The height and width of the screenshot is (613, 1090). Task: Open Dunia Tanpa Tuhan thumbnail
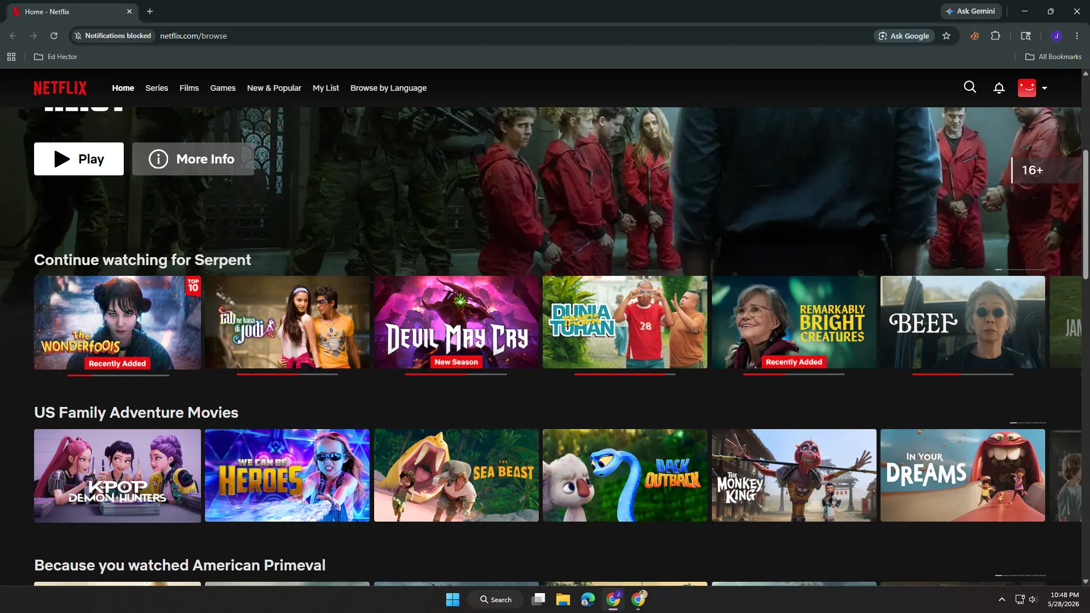point(624,322)
